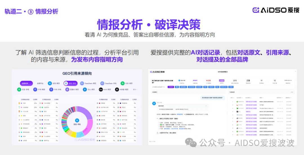Click the gold medal icon beside 抖音

19,103
